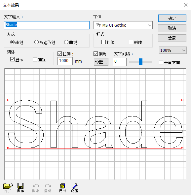Expand the MS UI Gothic font dropdown
Image resolution: width=191 pixels, height=196 pixels.
coord(123,25)
